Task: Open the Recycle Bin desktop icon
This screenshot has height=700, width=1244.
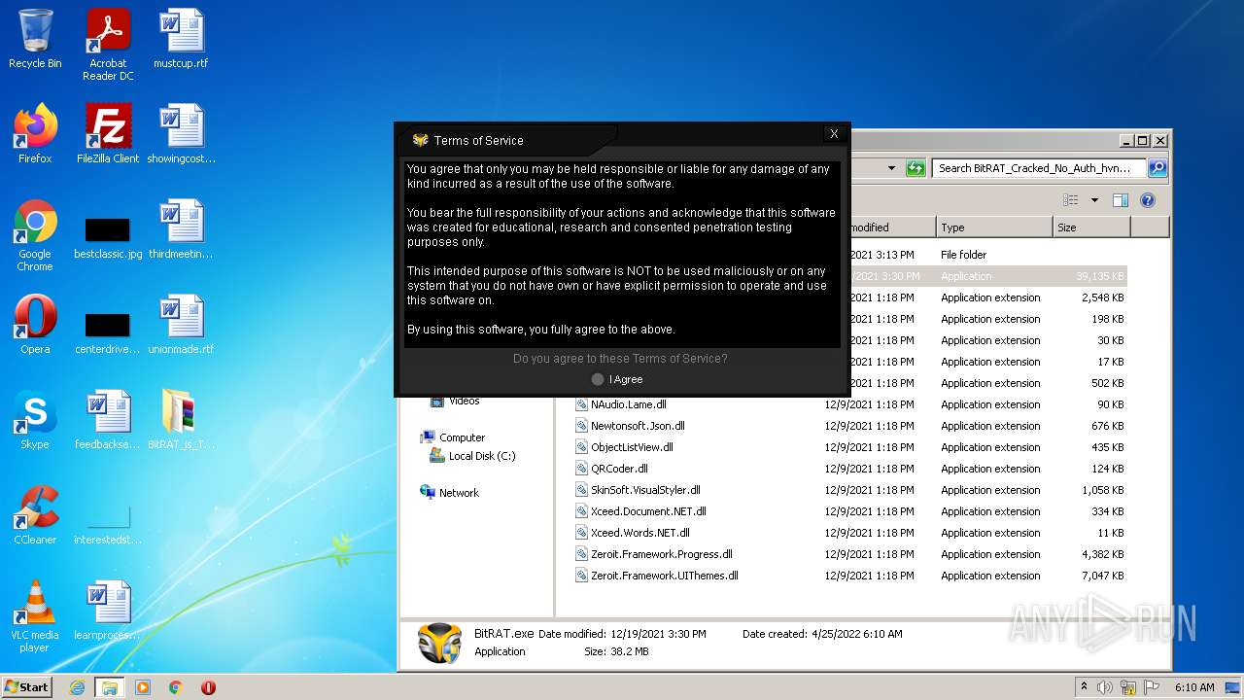Action: (x=35, y=40)
